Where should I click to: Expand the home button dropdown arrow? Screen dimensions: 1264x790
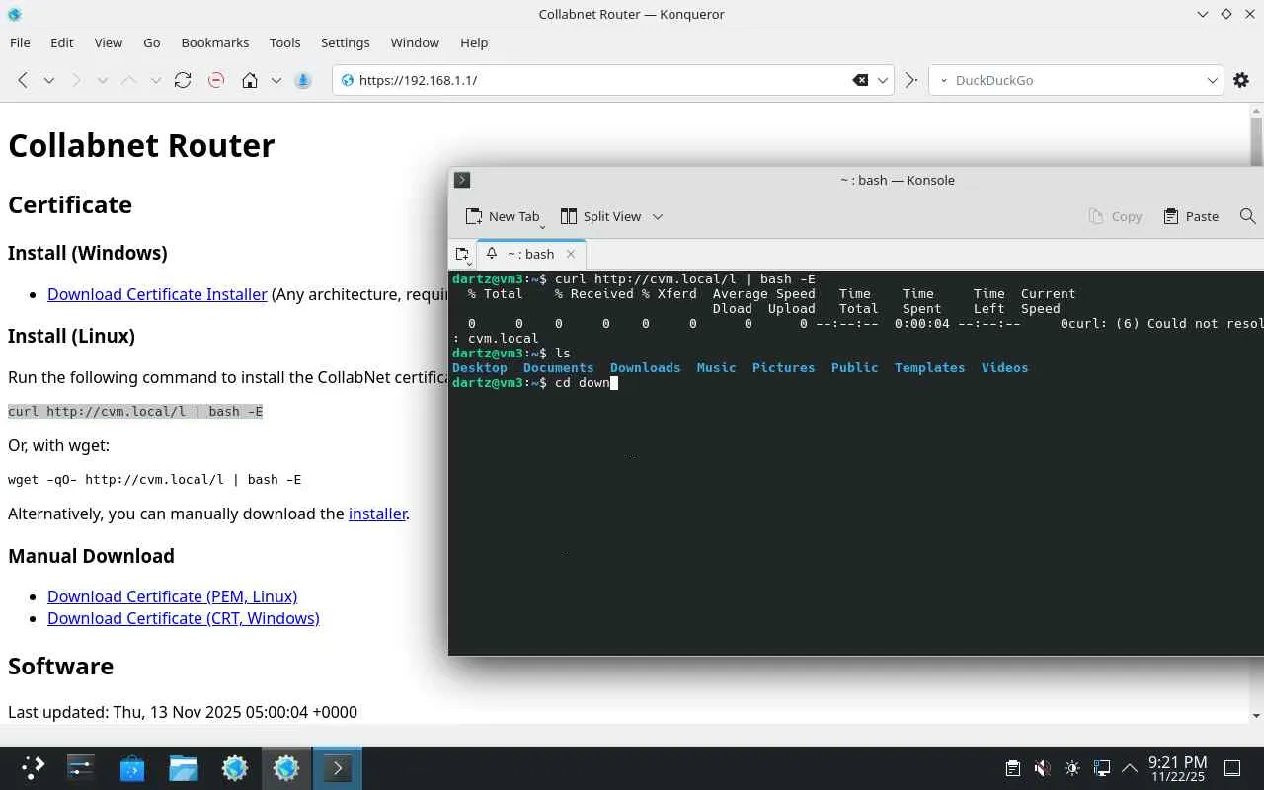coord(276,80)
